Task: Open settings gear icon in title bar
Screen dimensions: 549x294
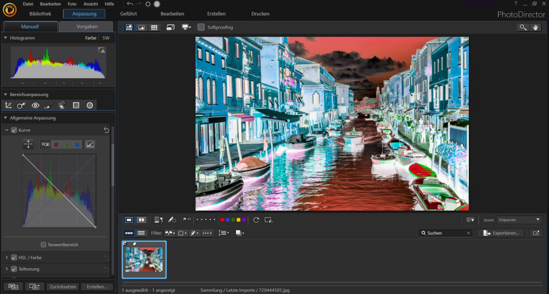Action: tap(148, 4)
